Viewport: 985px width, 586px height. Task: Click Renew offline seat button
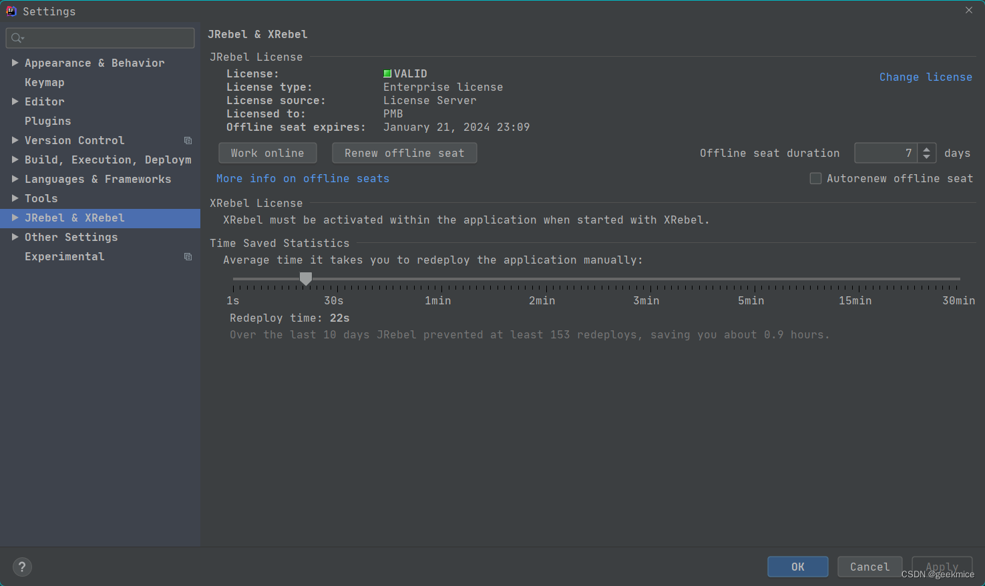[x=405, y=153]
